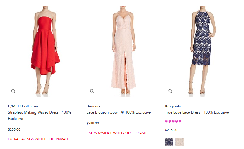
Task: Open Strapless Making Waves Dress product page
Action: click(x=39, y=115)
